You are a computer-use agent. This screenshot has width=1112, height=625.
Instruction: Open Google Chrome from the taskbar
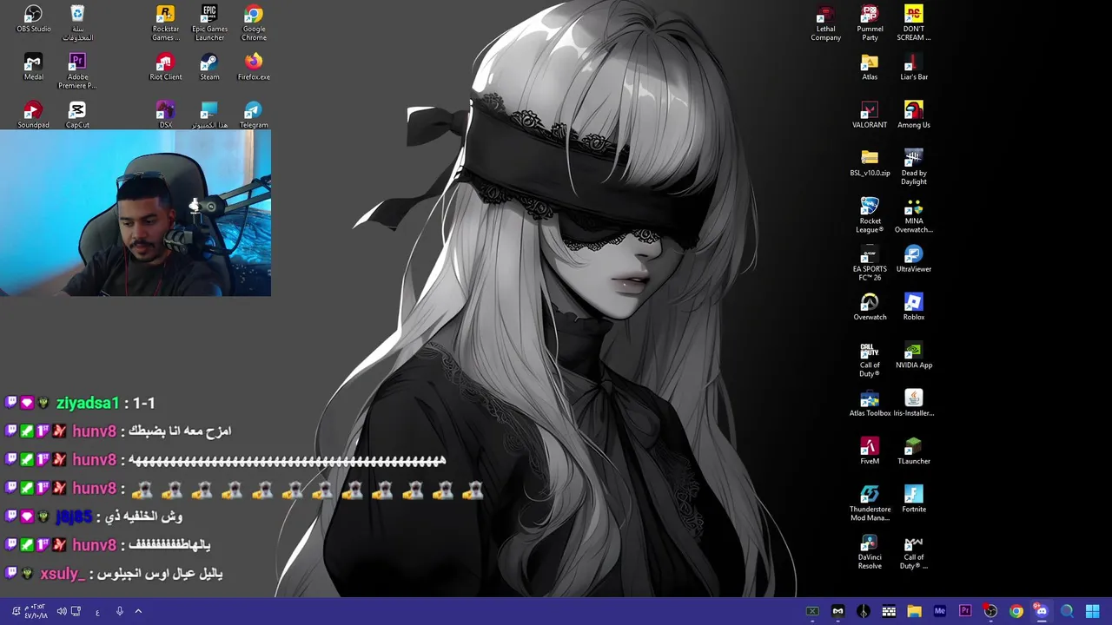click(x=1016, y=611)
